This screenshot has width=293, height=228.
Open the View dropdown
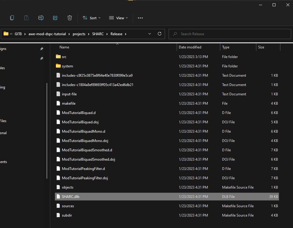[118, 18]
